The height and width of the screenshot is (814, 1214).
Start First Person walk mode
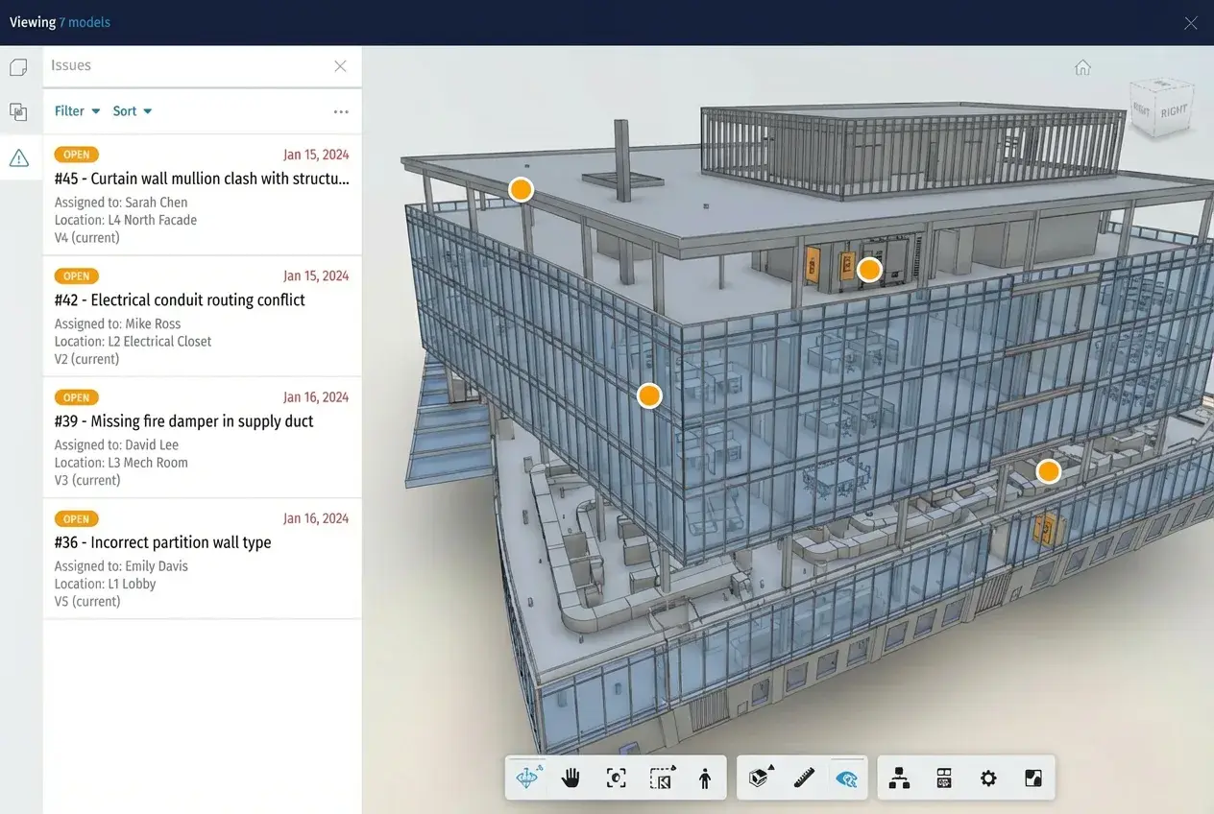[705, 778]
